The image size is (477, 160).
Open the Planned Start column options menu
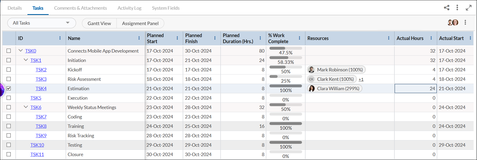coord(177,38)
